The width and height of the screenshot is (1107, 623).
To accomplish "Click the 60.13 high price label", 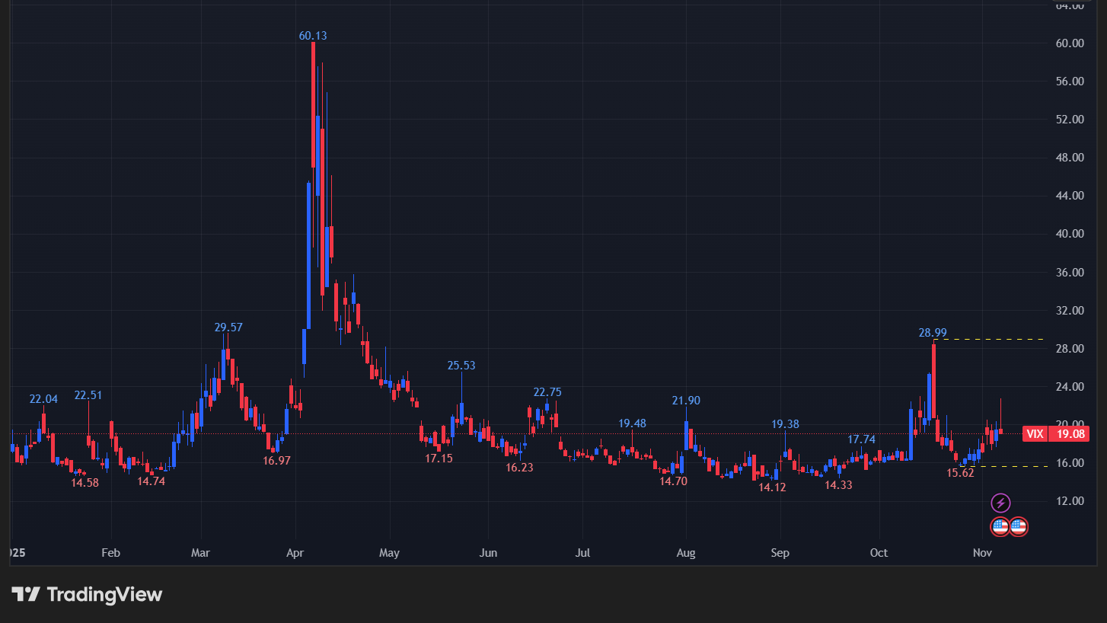I will tap(313, 36).
